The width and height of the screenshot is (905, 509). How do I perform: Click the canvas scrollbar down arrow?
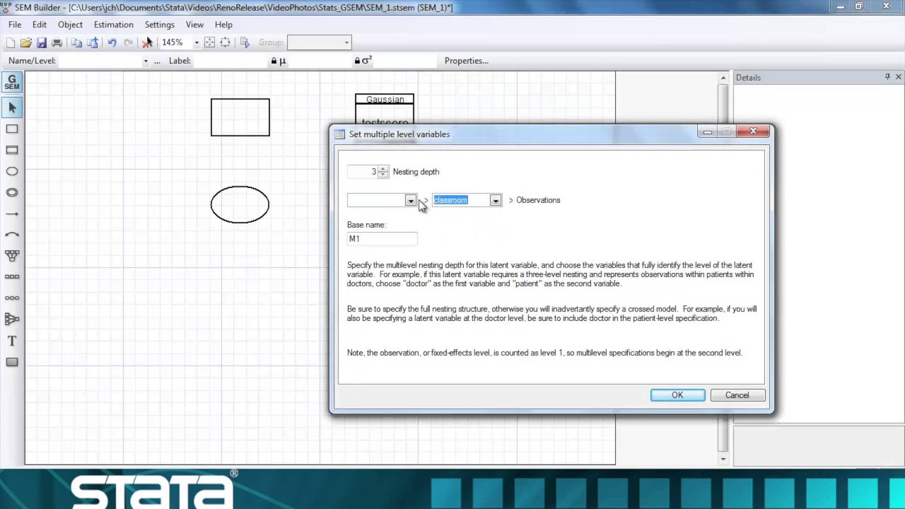click(723, 460)
